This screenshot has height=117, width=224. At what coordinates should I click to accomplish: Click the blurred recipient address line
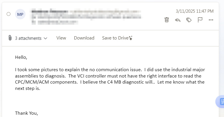point(86,17)
